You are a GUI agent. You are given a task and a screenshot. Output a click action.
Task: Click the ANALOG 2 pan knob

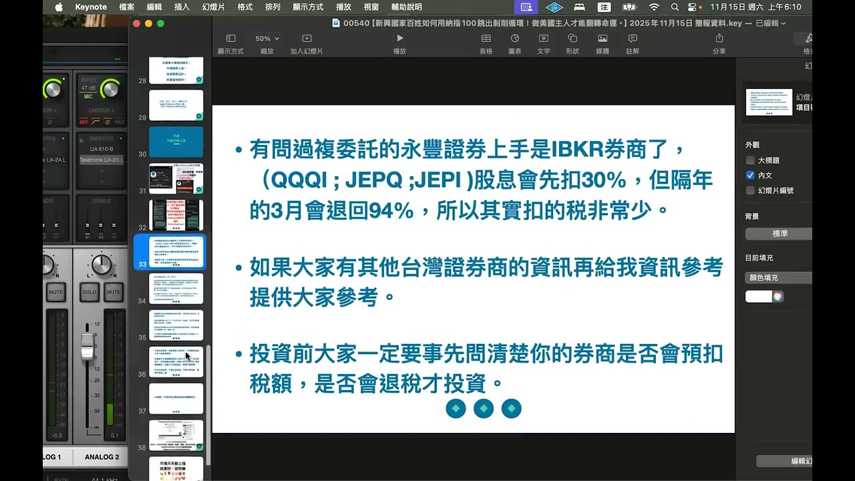click(101, 265)
